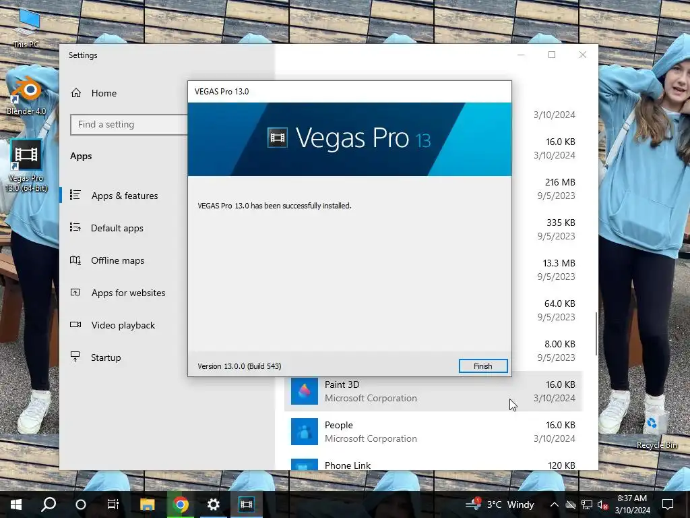Image resolution: width=690 pixels, height=518 pixels.
Task: Click the Find a setting search box
Action: pos(129,125)
